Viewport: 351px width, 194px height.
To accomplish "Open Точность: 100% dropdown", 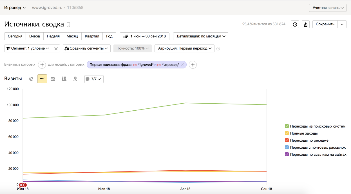I will (133, 48).
